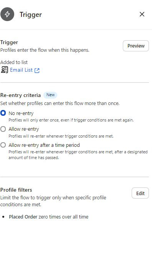152x276 pixels.
Task: Click the 'Added to list' trigger text
Action: pos(14,62)
